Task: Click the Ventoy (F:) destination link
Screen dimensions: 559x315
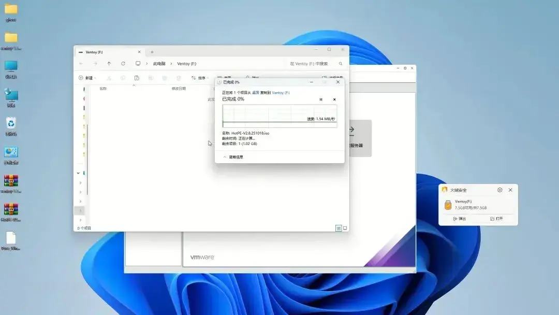Action: click(x=281, y=93)
